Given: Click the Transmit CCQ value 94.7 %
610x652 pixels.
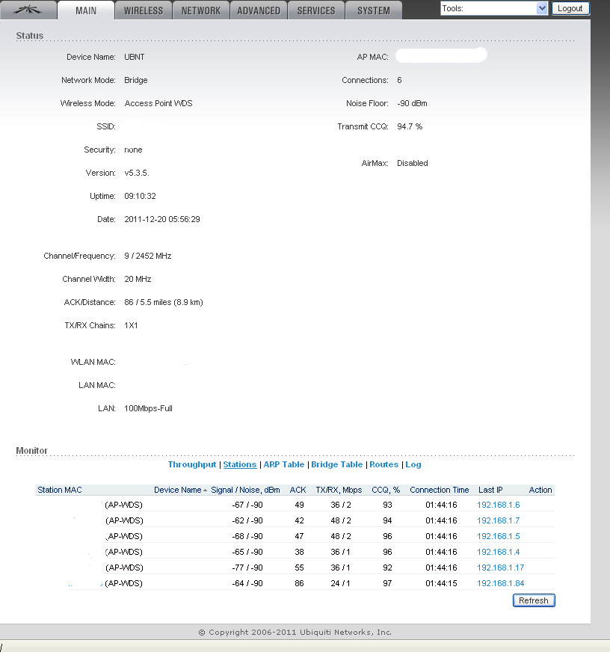Looking at the screenshot, I should [410, 126].
